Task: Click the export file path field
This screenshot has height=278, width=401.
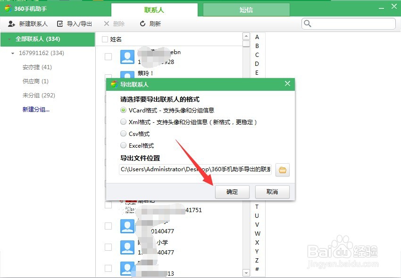Action: pos(195,170)
